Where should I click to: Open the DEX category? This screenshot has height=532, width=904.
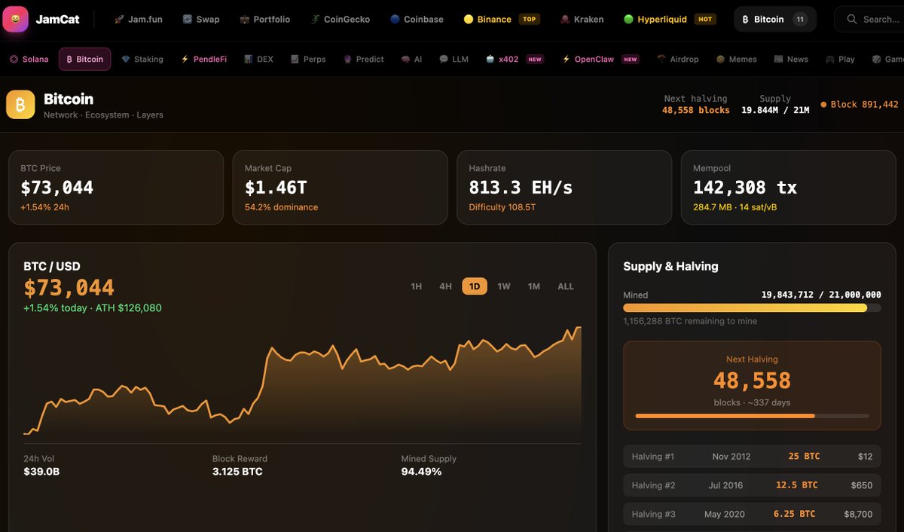259,59
